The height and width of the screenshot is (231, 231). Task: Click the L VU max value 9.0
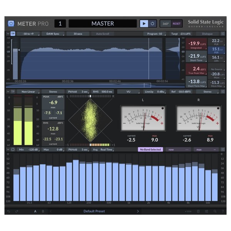click(155, 140)
